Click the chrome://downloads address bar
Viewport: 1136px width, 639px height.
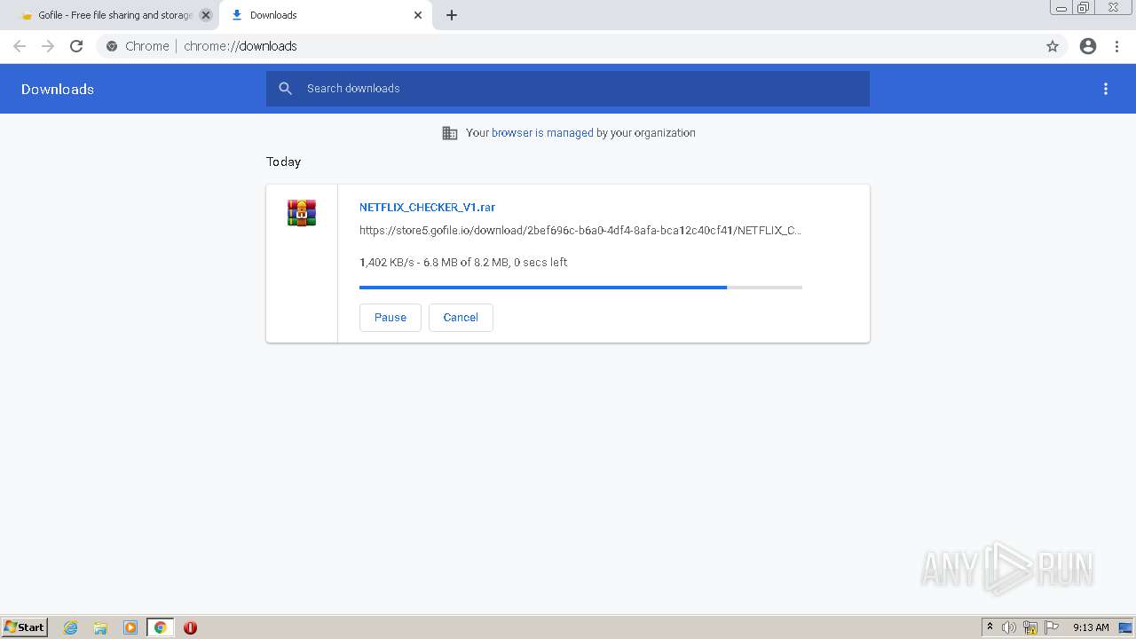tap(580, 46)
